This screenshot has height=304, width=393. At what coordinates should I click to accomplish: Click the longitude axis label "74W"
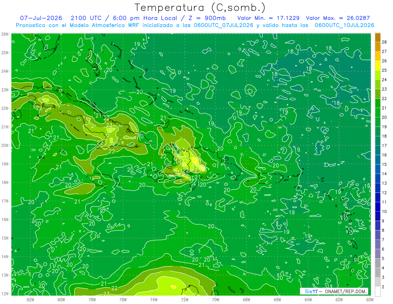154,299
